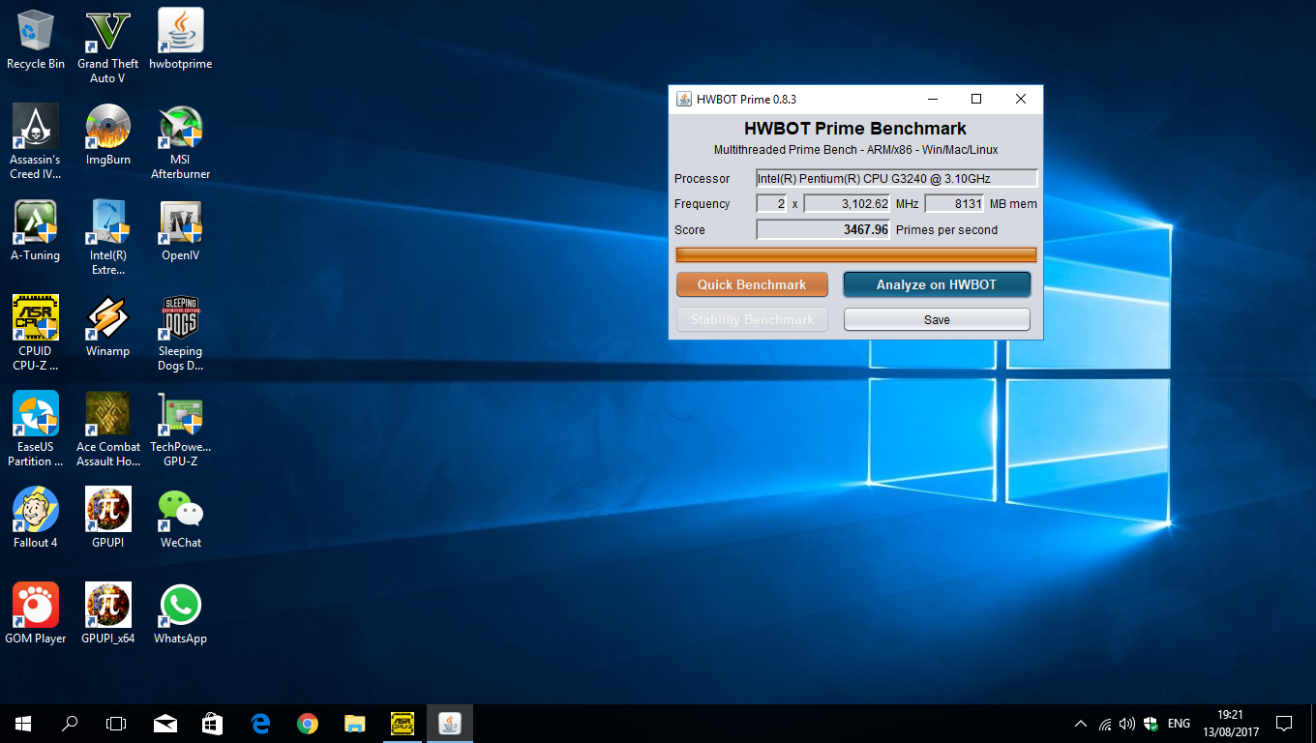
Task: Select the GPUPI_x64 desktop icon
Action: point(107,614)
